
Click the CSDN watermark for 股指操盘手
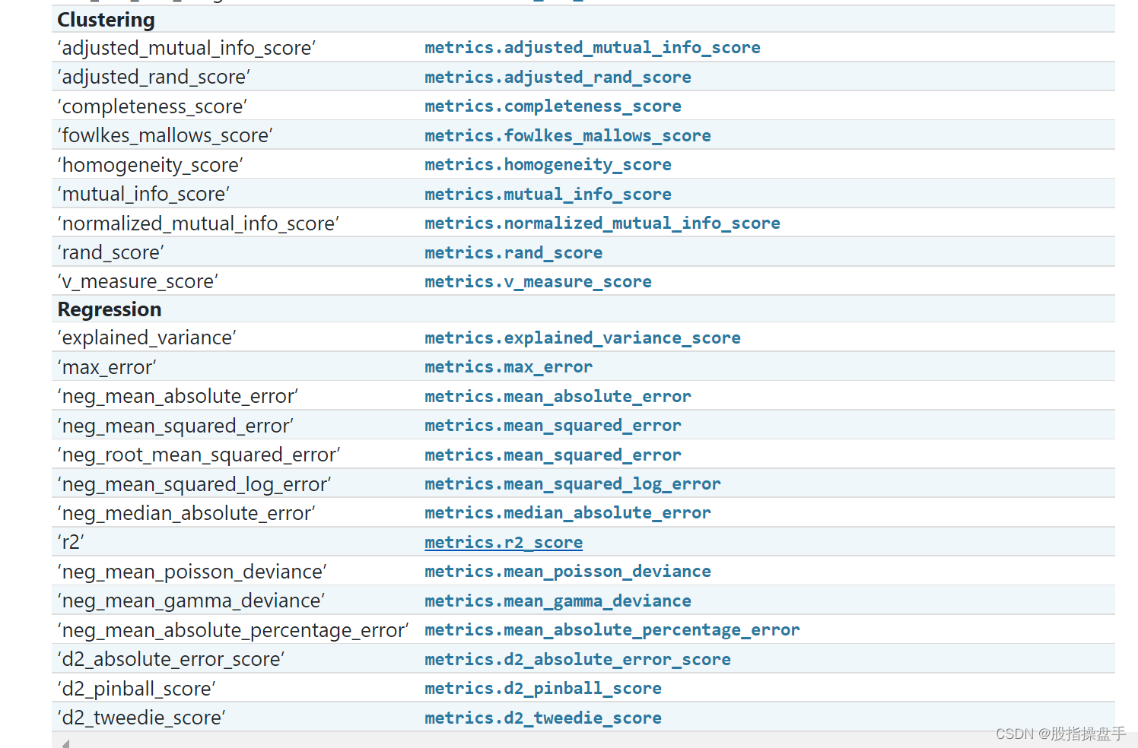point(1060,734)
